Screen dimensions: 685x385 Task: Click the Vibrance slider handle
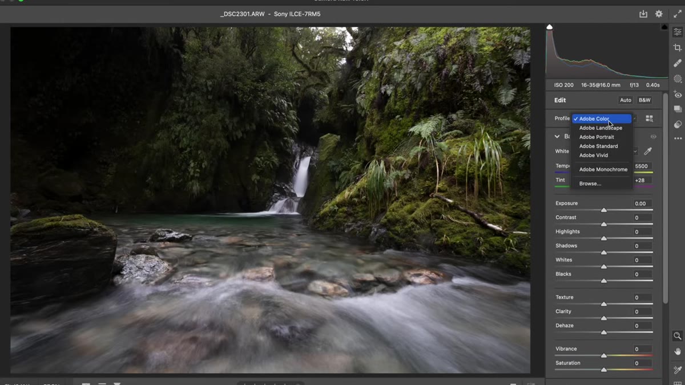pyautogui.click(x=604, y=356)
